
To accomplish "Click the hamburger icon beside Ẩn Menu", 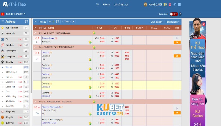I will tap(3, 22).
